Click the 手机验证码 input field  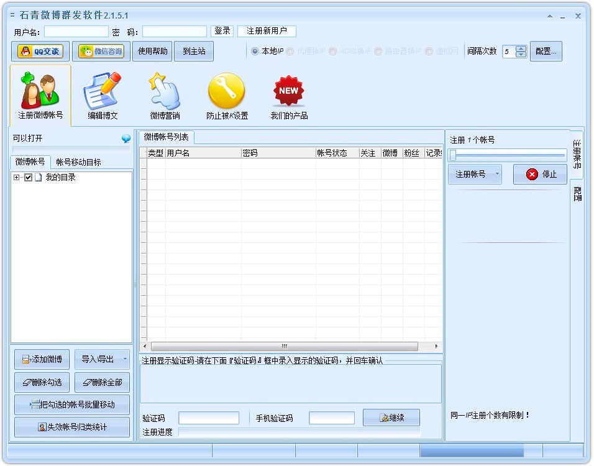point(332,418)
